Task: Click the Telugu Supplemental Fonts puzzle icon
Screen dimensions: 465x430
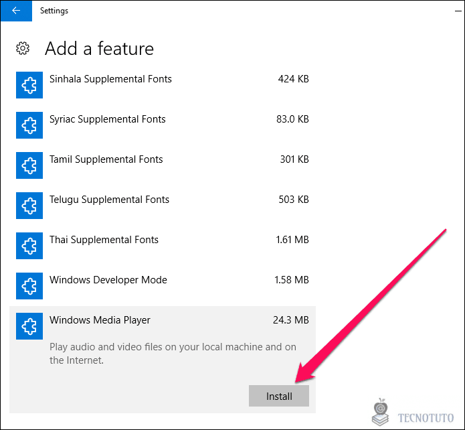Action: tap(29, 206)
